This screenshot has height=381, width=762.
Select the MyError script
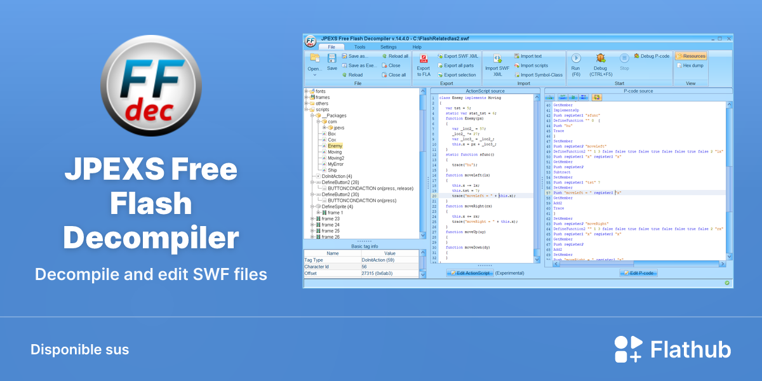coord(333,164)
